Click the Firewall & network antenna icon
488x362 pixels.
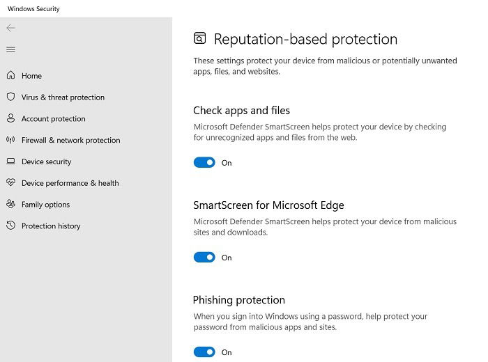click(x=10, y=140)
